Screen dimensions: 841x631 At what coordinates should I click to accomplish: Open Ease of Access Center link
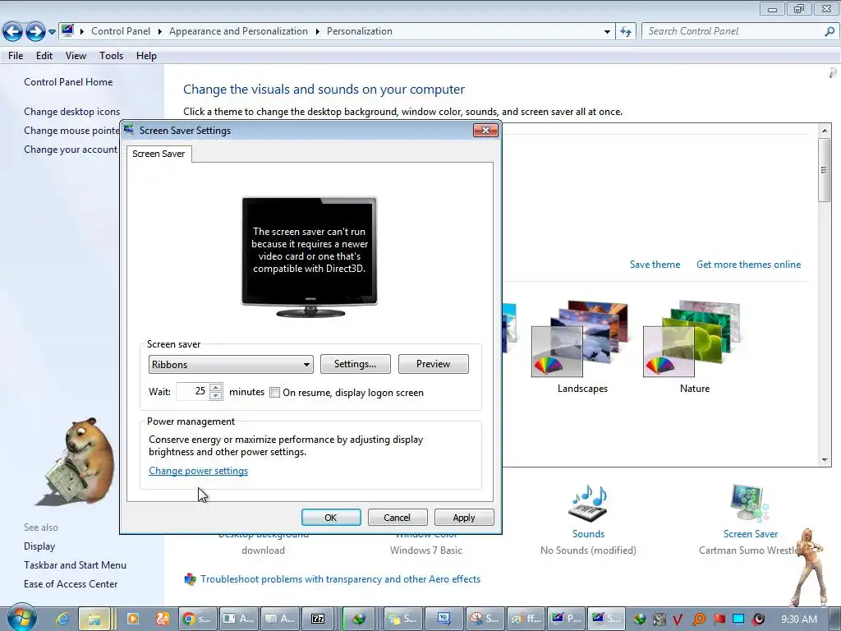click(71, 584)
